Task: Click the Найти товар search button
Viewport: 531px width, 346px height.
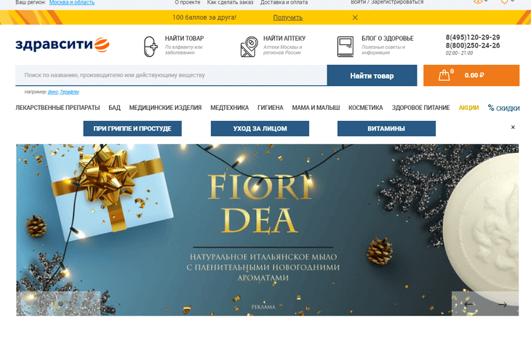Action: (x=372, y=75)
